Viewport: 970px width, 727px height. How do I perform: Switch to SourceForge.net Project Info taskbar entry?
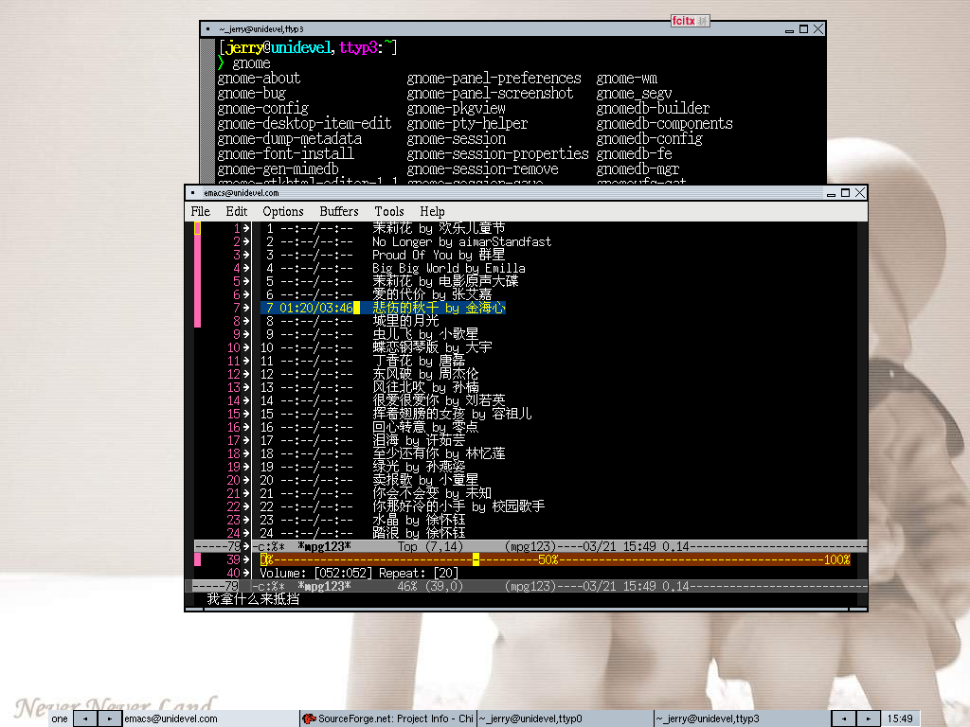pyautogui.click(x=387, y=718)
